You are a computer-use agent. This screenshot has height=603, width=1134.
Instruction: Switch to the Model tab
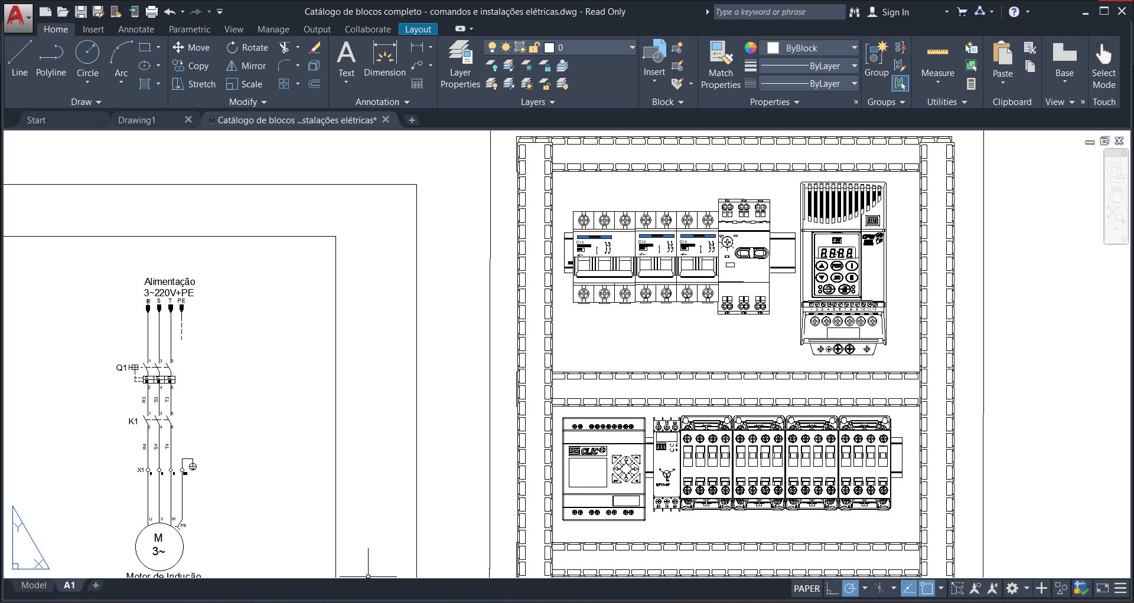(34, 585)
